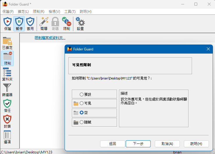The image size is (215, 154).
Task: Click the 限制 (Restrict) toolbar icon
Action: [67, 23]
